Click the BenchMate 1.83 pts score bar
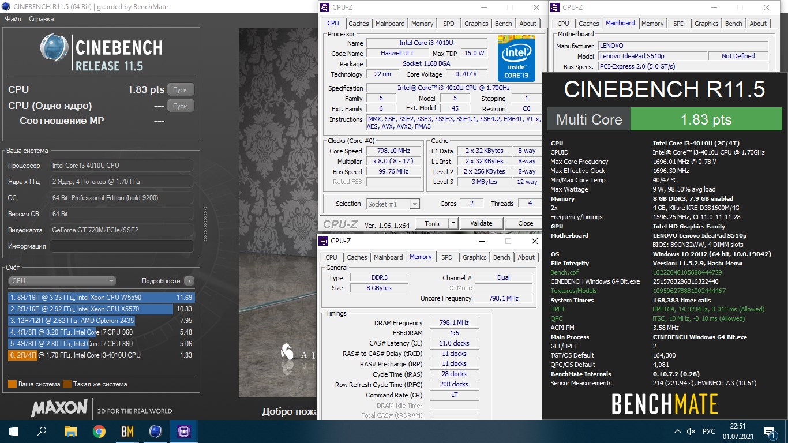788x443 pixels. pyautogui.click(x=706, y=120)
